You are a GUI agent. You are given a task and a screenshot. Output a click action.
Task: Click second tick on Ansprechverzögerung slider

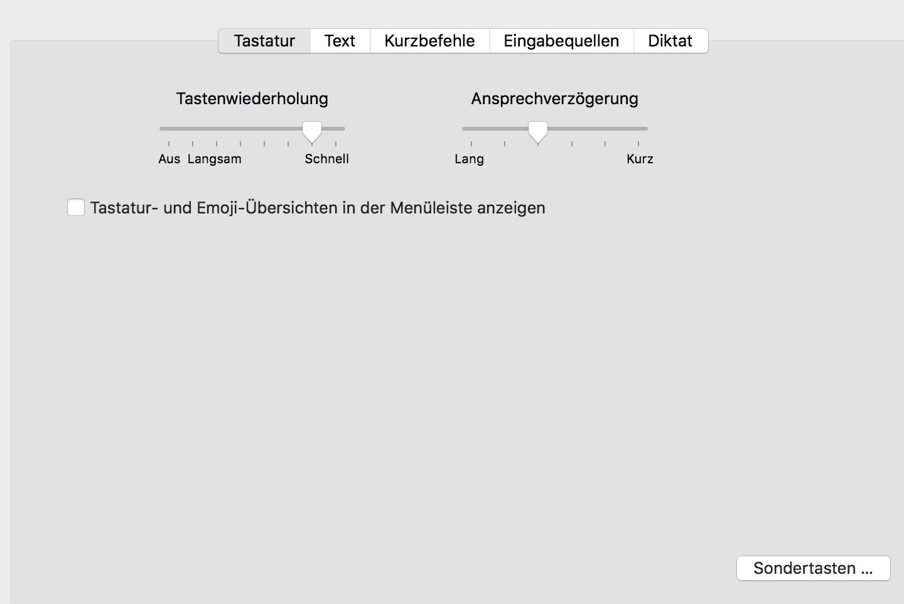pos(505,129)
